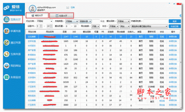Click the 生活服务 category link
185x112 pixels.
pos(32,91)
